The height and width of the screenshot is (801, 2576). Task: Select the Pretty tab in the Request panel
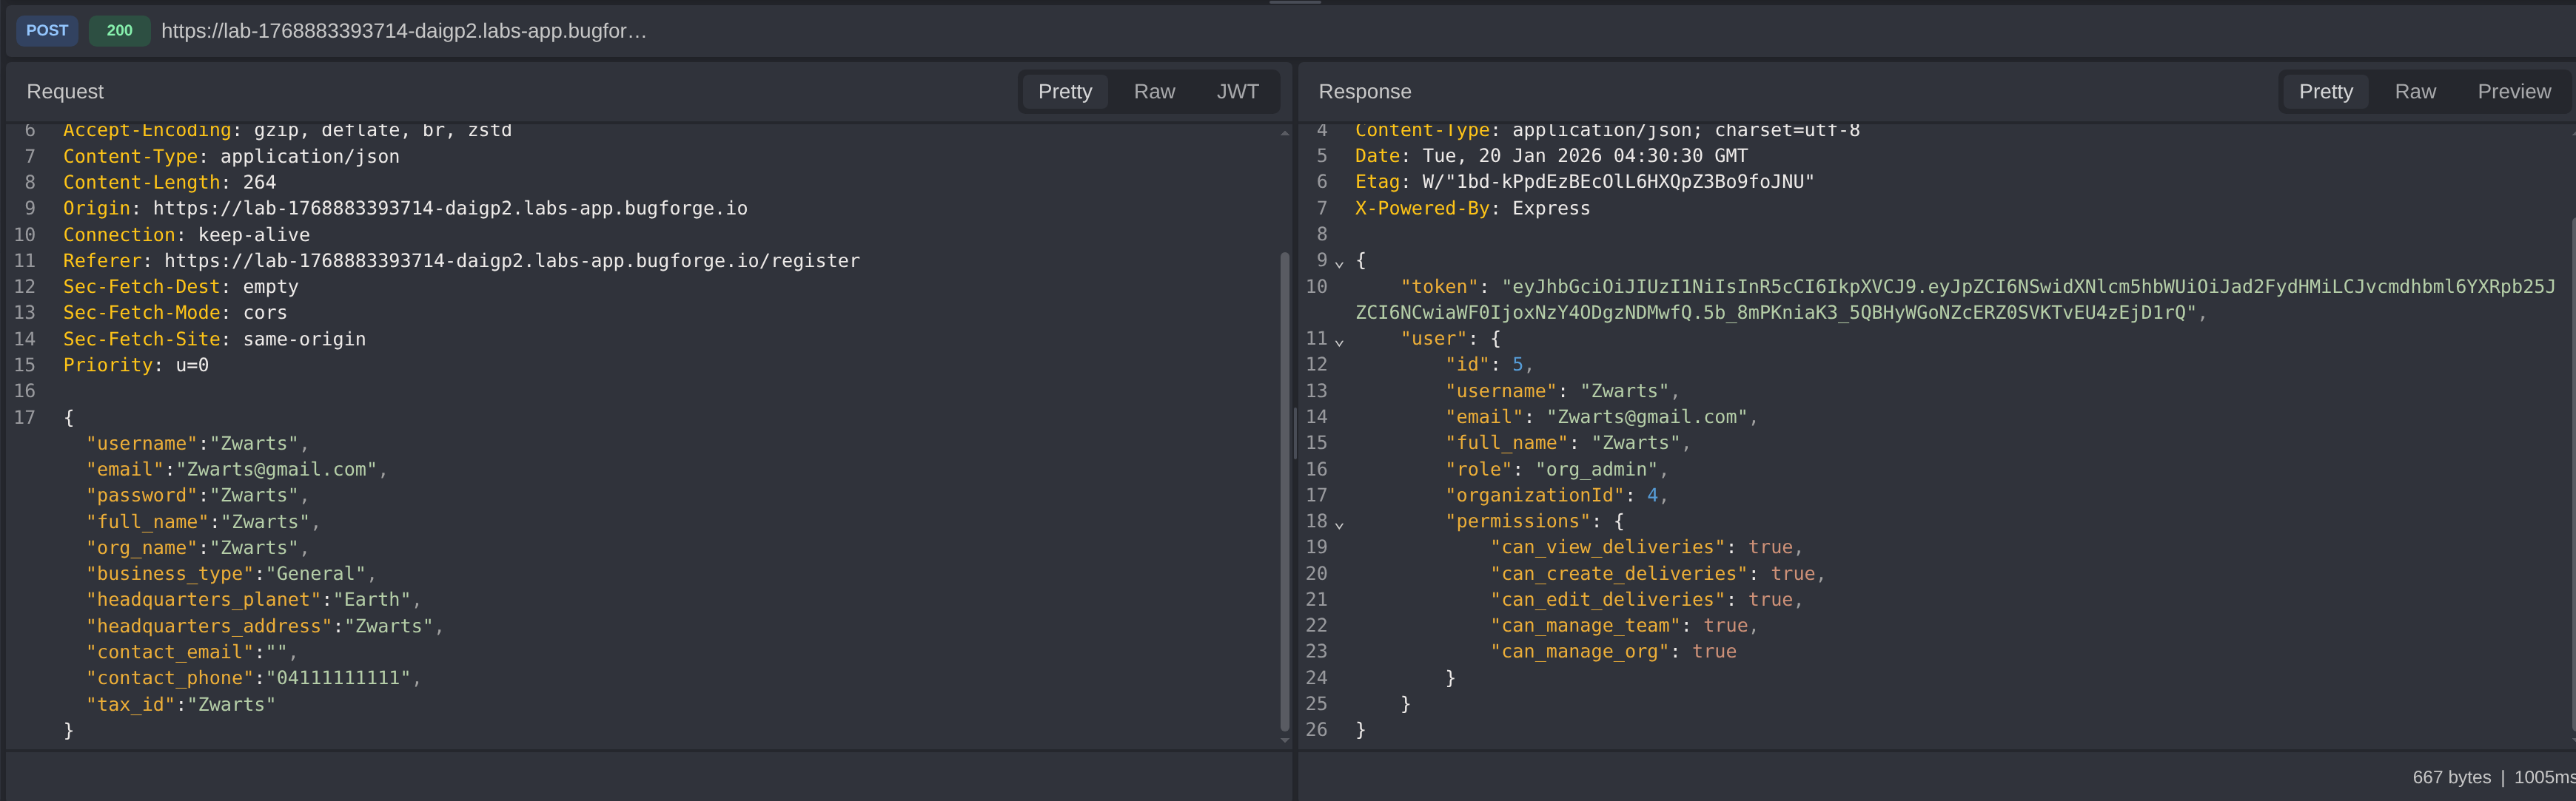1064,92
